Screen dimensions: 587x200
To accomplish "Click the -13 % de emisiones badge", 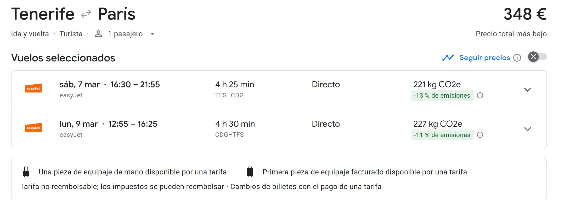I will click(442, 96).
